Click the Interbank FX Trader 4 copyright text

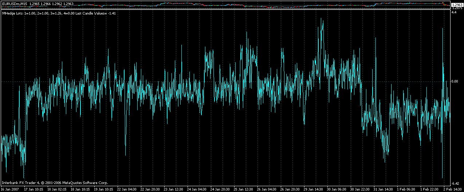tap(55, 183)
